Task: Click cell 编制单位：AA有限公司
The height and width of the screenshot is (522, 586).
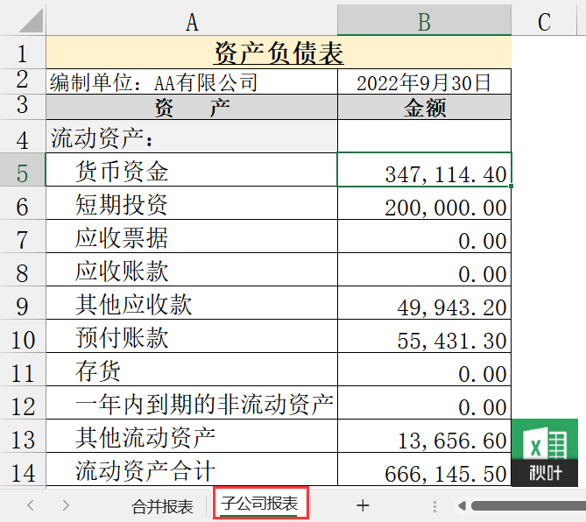Action: (x=192, y=81)
